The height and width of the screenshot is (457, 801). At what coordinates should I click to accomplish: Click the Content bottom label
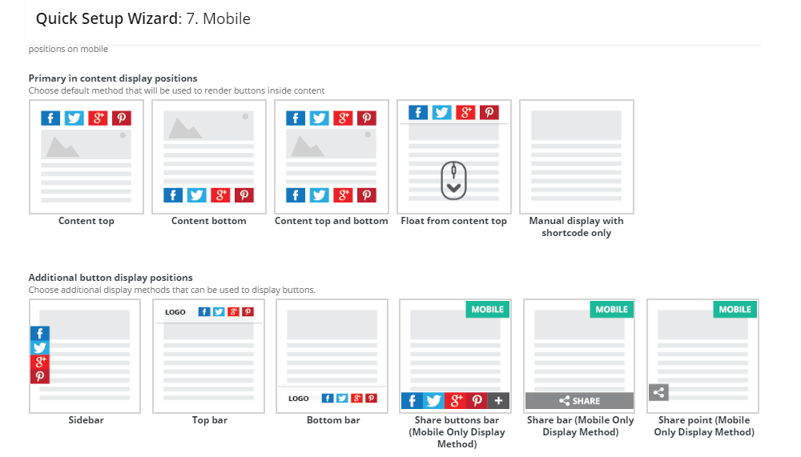tap(209, 221)
